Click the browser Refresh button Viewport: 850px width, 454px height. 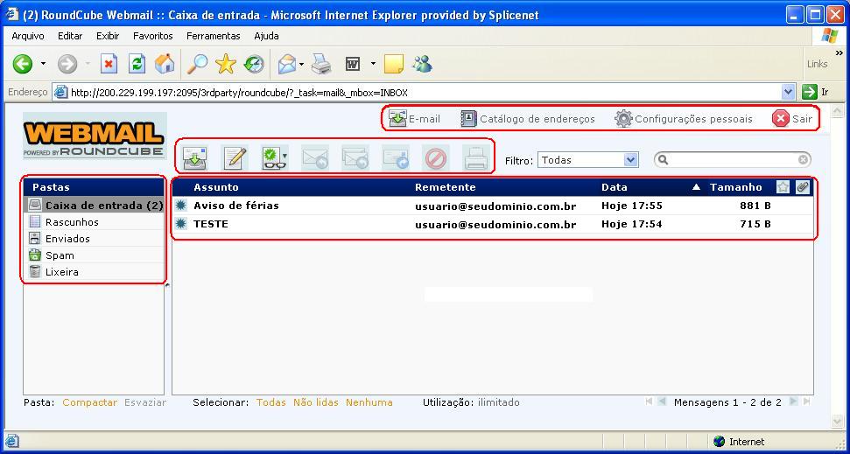click(137, 65)
